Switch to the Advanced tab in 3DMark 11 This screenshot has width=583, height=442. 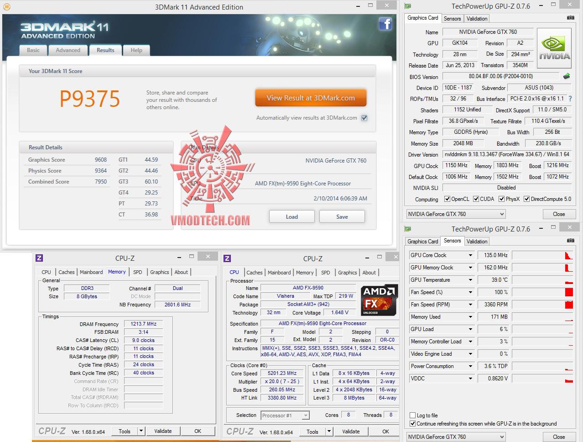68,50
